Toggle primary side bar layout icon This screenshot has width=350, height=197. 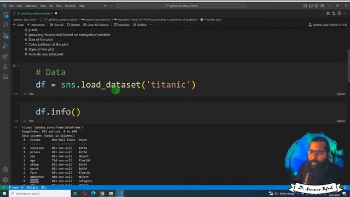305,6
